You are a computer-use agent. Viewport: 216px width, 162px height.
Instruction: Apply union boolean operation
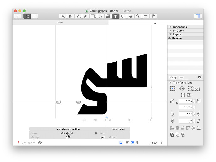172,135
